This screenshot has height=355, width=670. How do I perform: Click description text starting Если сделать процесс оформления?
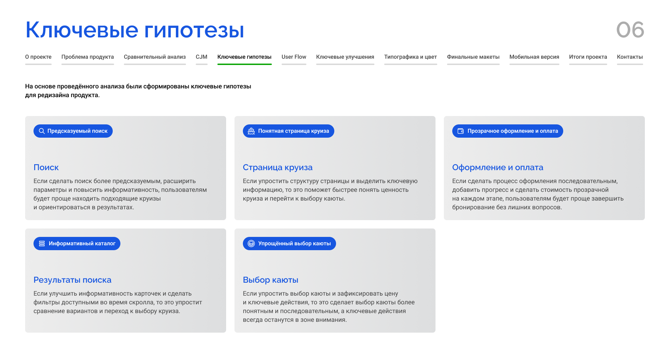(x=538, y=194)
